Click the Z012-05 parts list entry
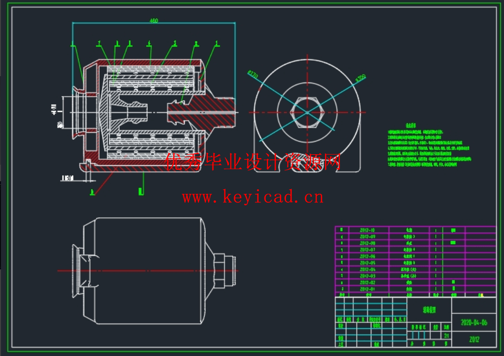The image size is (504, 356). pos(367,263)
